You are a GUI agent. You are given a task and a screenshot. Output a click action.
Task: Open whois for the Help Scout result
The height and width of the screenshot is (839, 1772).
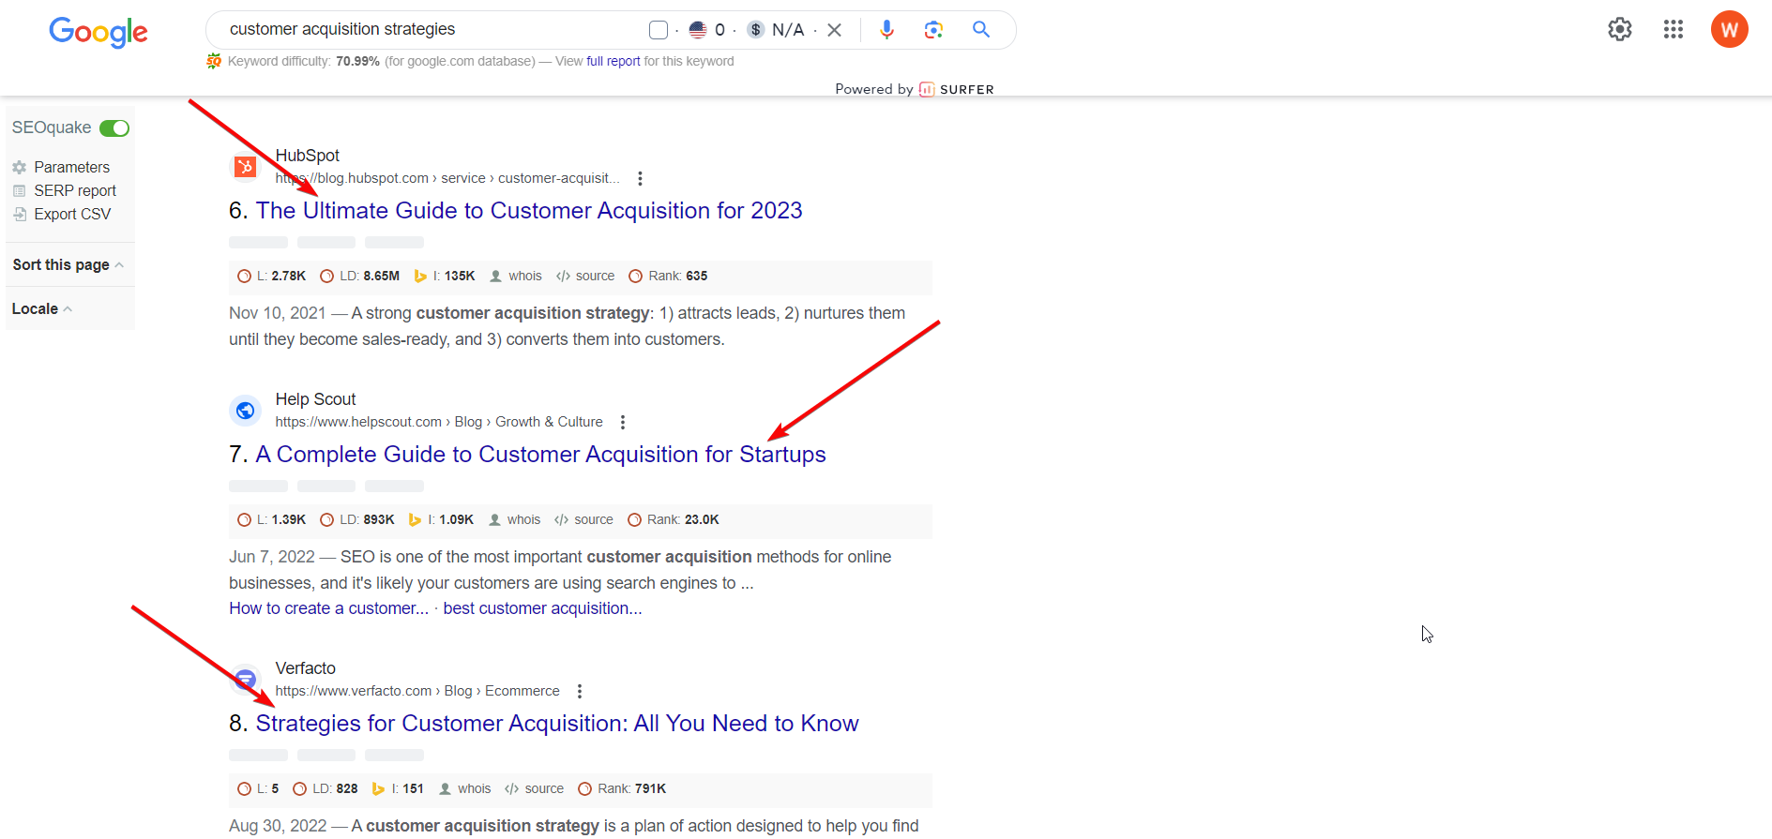coord(514,519)
